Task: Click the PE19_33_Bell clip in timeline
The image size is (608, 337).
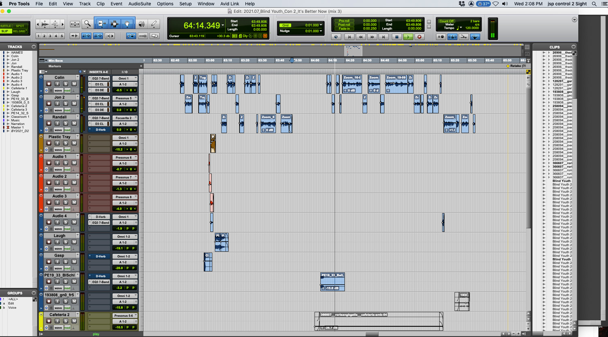Action: tap(332, 282)
